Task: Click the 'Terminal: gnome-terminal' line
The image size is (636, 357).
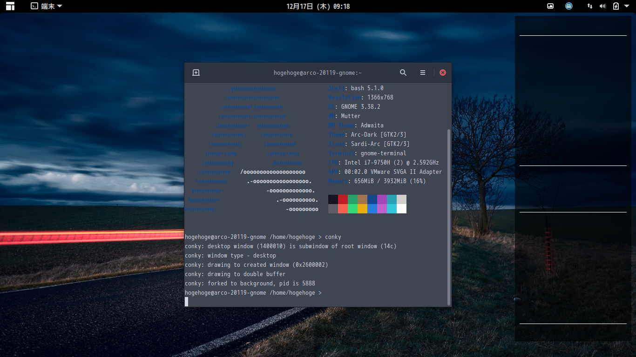Action: (x=367, y=153)
